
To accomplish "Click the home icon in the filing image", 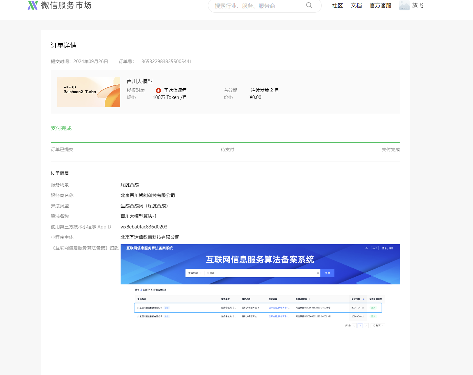I will click(x=366, y=248).
